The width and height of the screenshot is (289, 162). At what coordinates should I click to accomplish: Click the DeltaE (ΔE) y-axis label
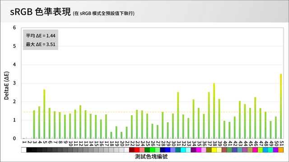pos(6,85)
